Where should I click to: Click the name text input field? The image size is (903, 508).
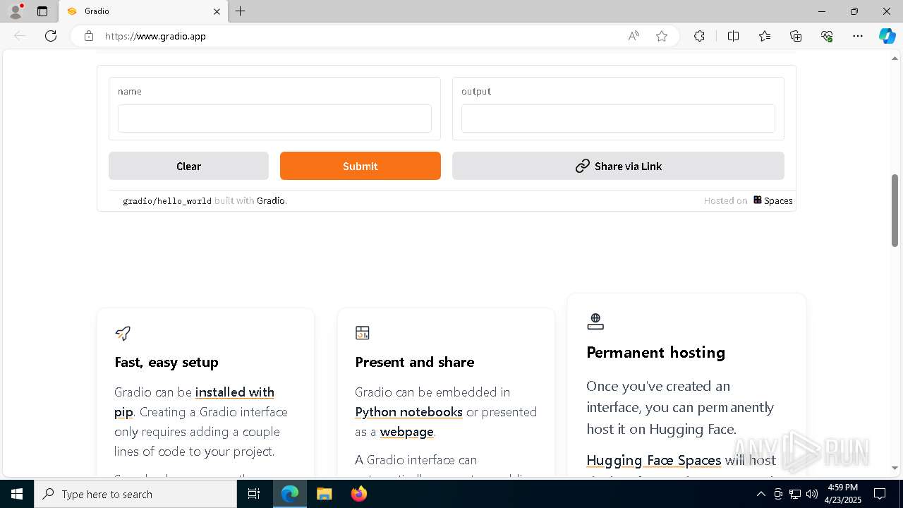274,119
